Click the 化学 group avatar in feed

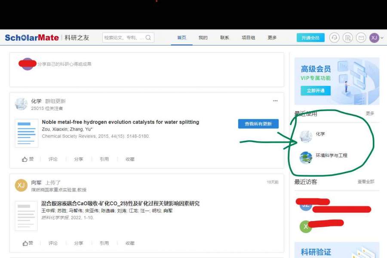21,104
